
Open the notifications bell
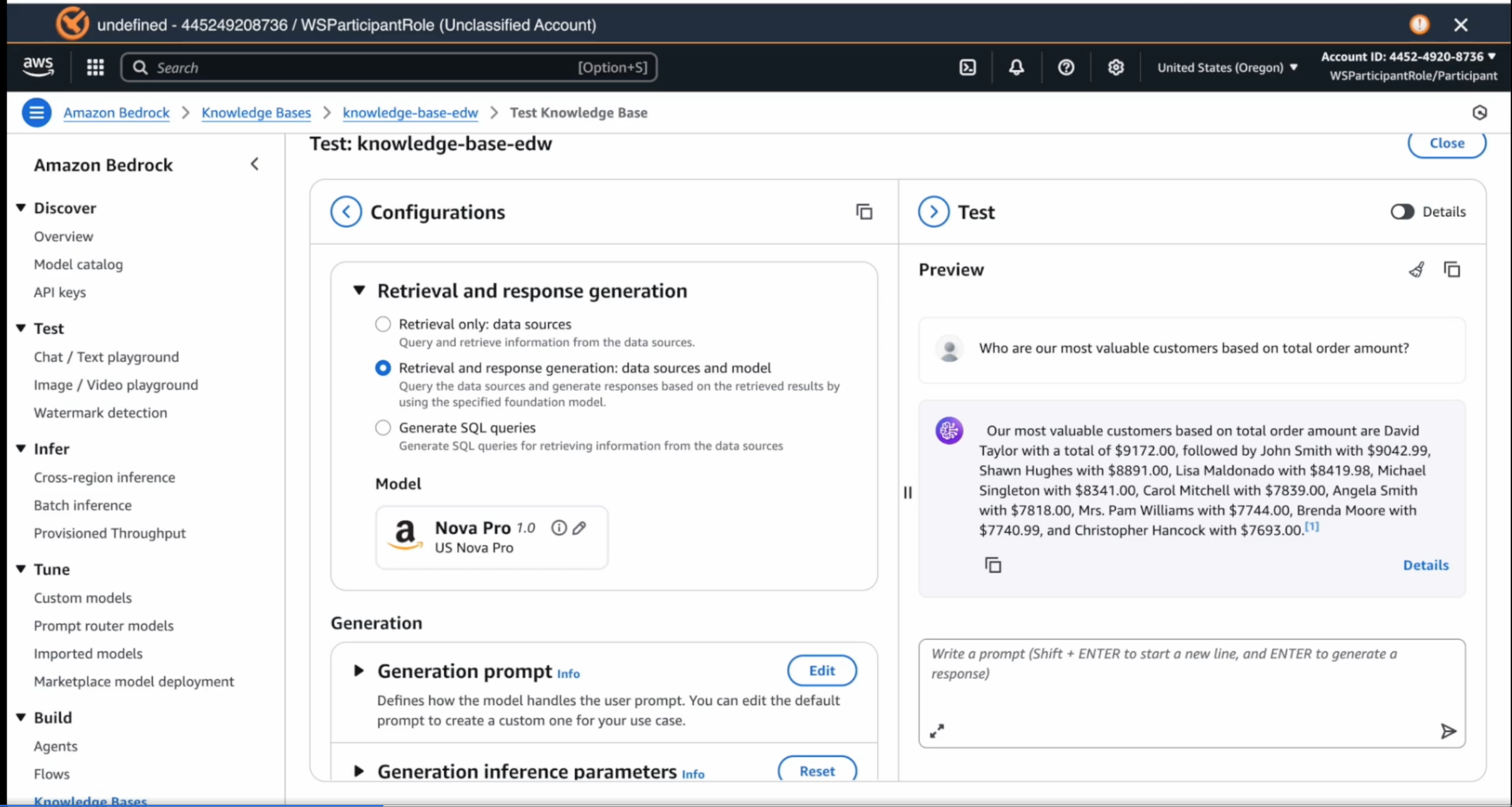coord(1016,67)
